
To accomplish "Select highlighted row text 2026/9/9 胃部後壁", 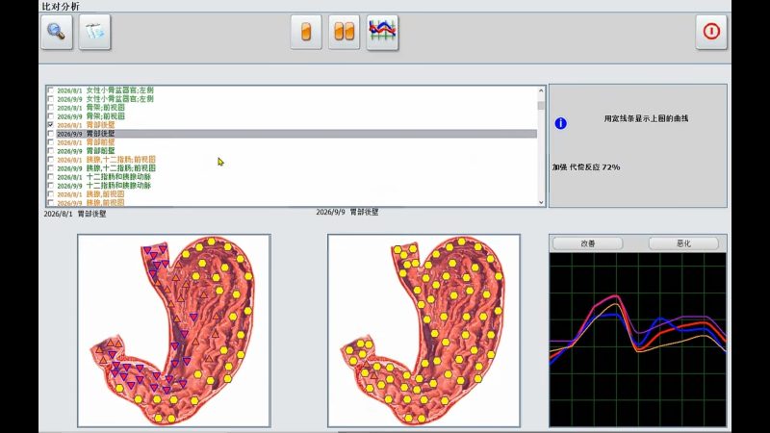I will [86, 134].
